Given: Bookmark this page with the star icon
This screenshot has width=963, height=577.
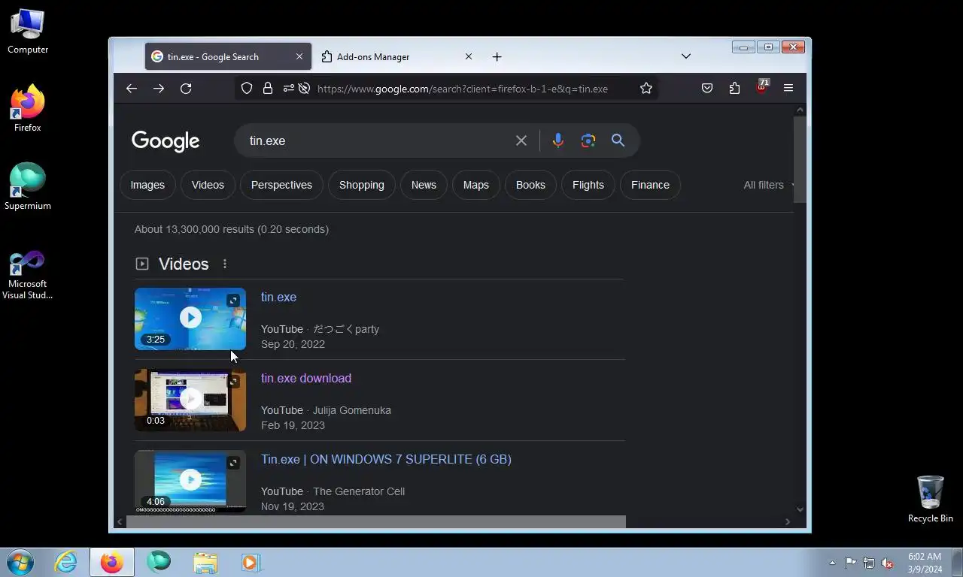Looking at the screenshot, I should pyautogui.click(x=646, y=89).
